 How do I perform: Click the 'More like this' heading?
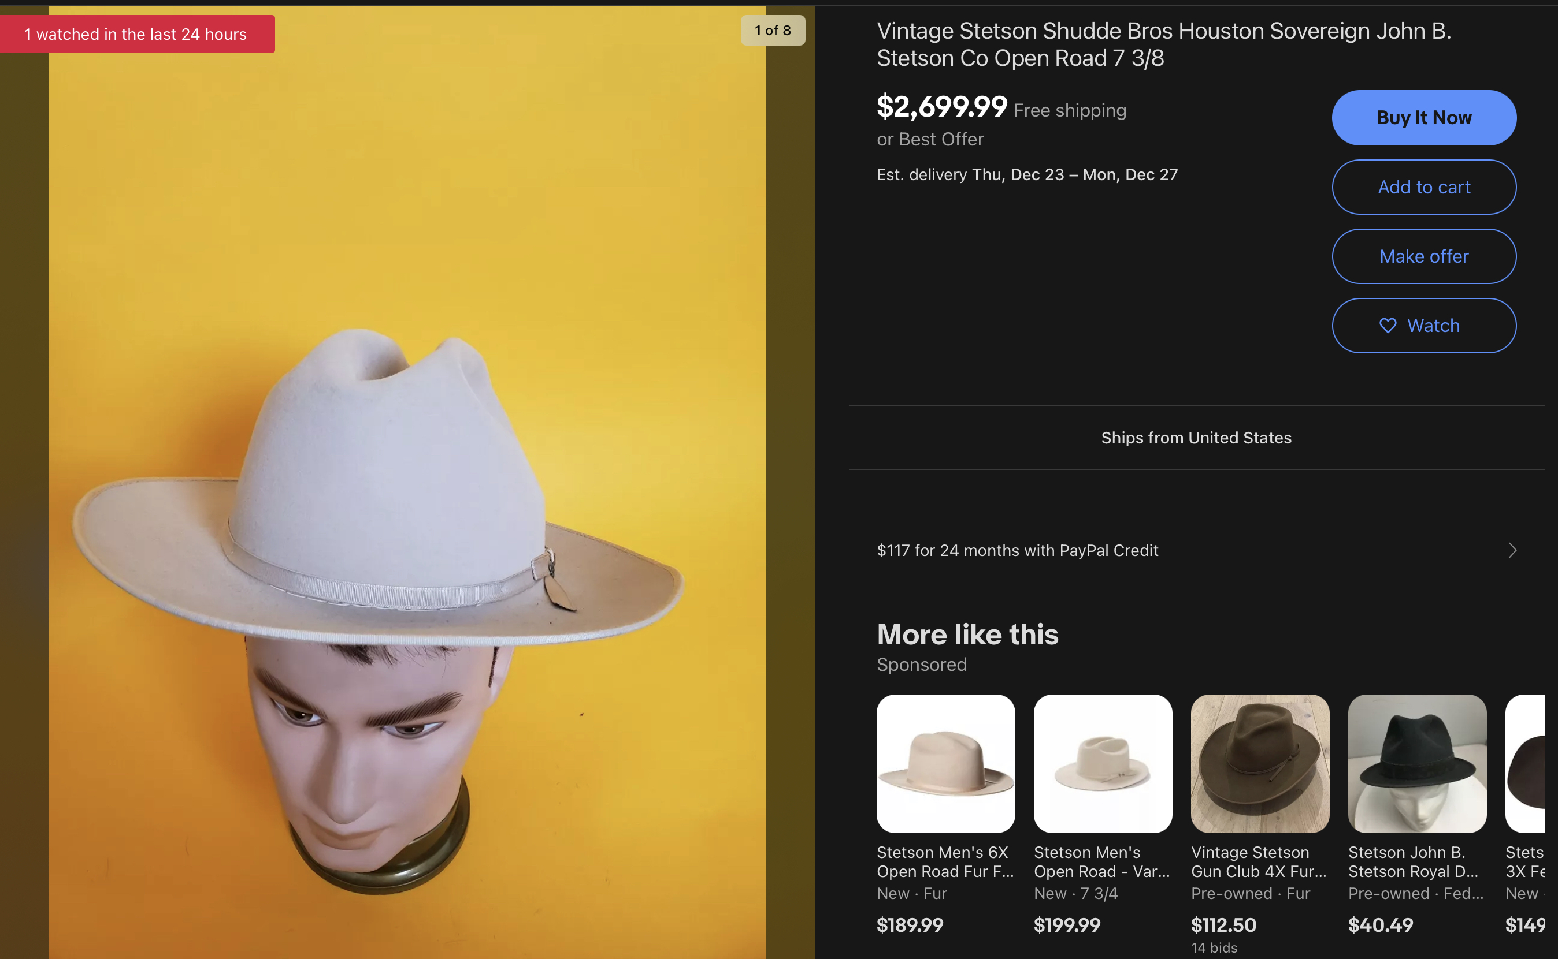(x=967, y=635)
